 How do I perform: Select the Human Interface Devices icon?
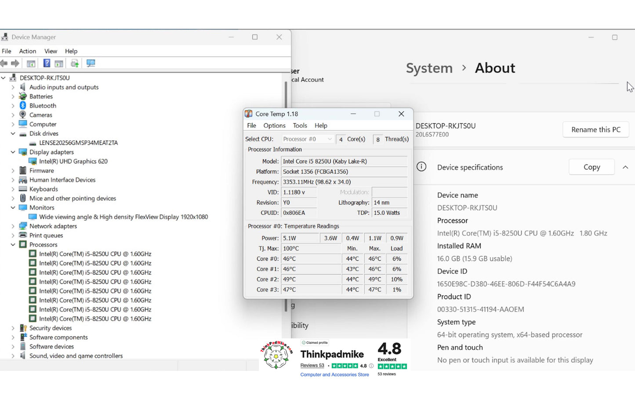point(23,180)
